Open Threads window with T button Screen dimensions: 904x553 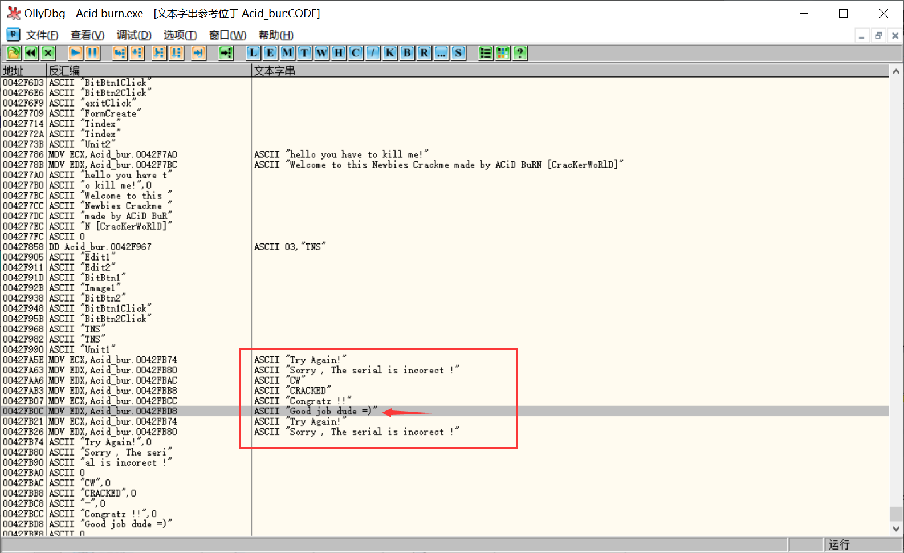point(304,53)
